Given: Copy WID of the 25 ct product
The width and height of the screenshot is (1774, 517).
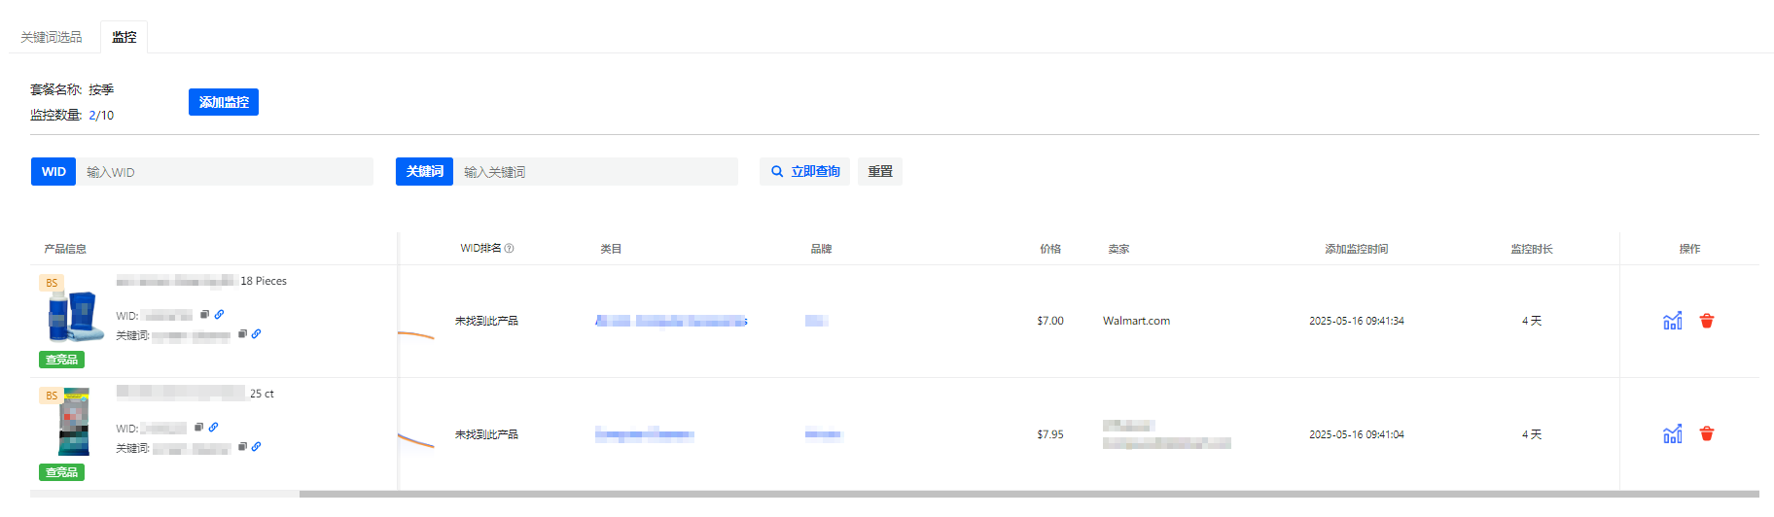Looking at the screenshot, I should [199, 427].
